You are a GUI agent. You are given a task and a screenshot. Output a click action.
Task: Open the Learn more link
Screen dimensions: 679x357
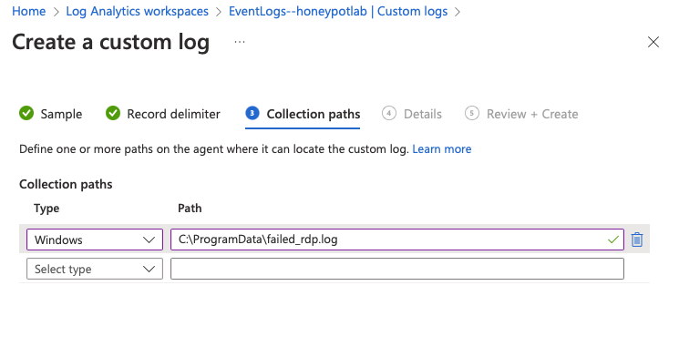pos(442,148)
